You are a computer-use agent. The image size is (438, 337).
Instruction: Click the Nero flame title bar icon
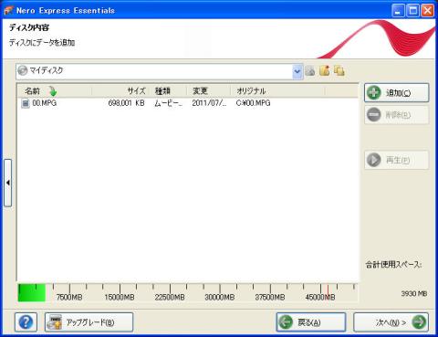pos(8,11)
